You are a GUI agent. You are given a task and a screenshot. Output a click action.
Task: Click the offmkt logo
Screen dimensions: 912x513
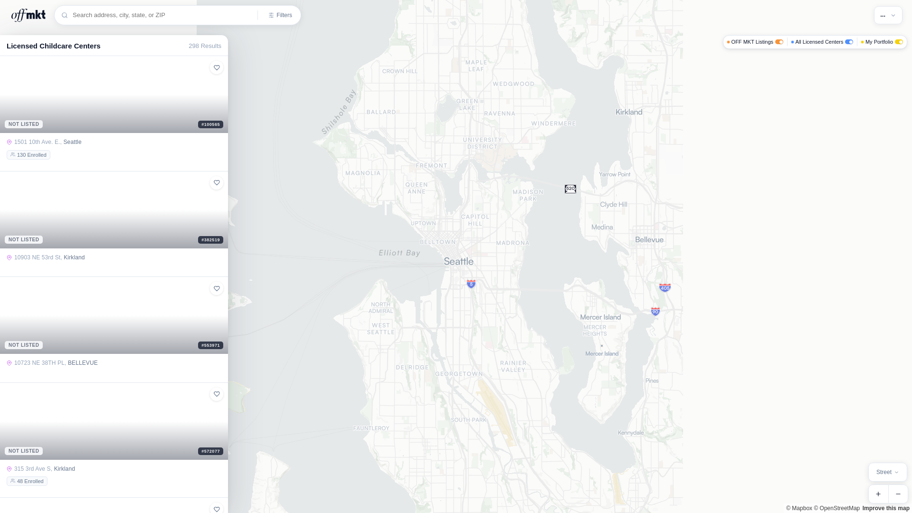pos(28,15)
